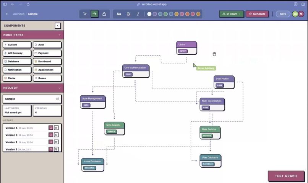Collapse the Node Types section
This screenshot has width=308, height=183.
pyautogui.click(x=32, y=35)
